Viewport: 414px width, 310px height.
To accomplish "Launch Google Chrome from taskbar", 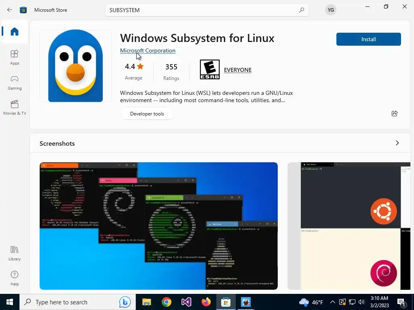I will click(x=166, y=302).
